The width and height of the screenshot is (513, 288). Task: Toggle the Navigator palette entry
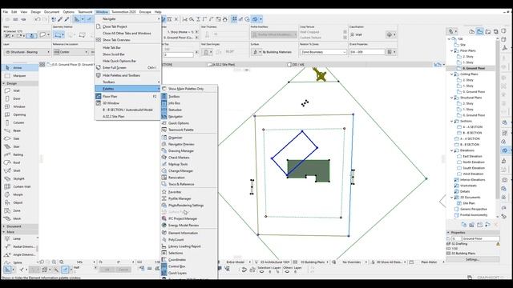[189, 117]
